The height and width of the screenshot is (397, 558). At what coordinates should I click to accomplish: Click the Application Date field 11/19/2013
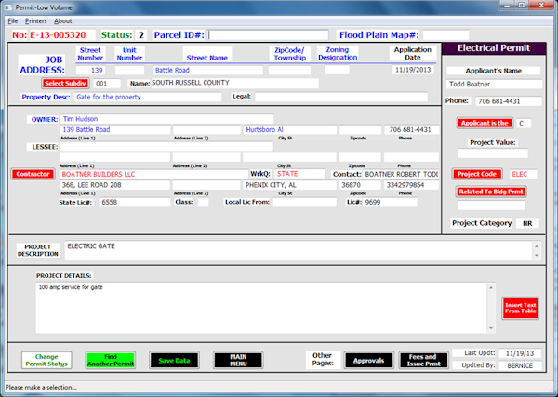pos(413,70)
